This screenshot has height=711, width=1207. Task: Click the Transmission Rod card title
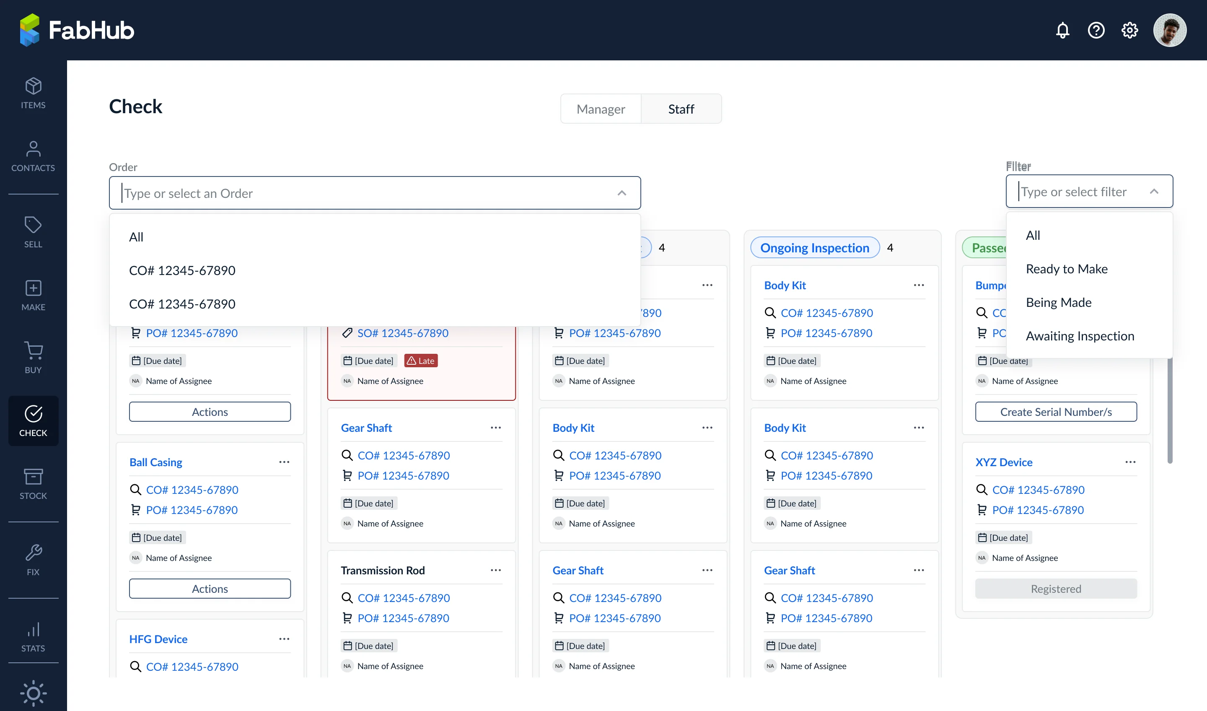point(383,570)
